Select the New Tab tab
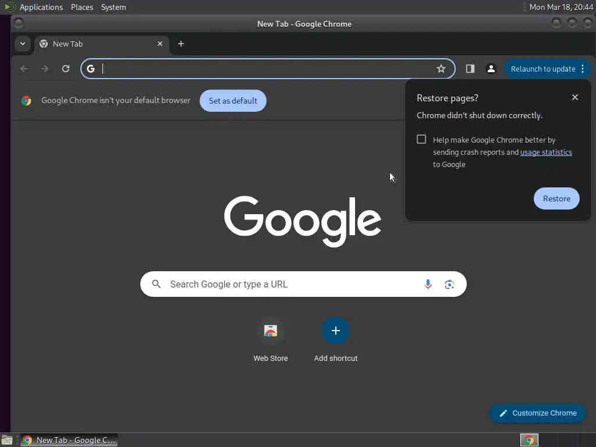The image size is (596, 447). (x=101, y=44)
